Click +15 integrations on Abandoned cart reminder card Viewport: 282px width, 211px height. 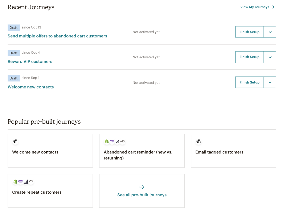(x=123, y=141)
